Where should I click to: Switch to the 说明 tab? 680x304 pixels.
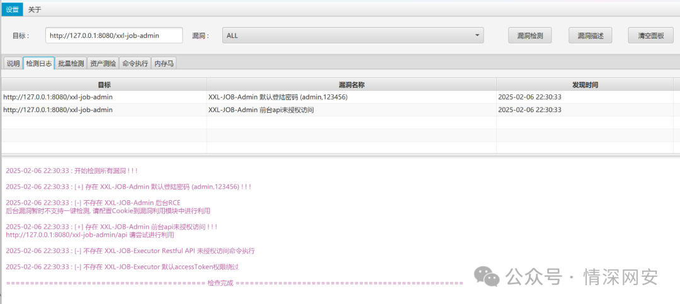tap(13, 64)
